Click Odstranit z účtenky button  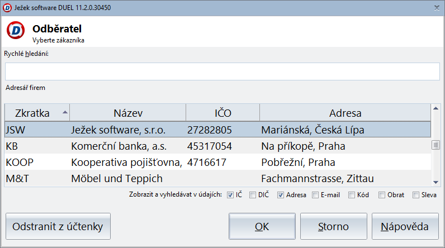point(58,226)
